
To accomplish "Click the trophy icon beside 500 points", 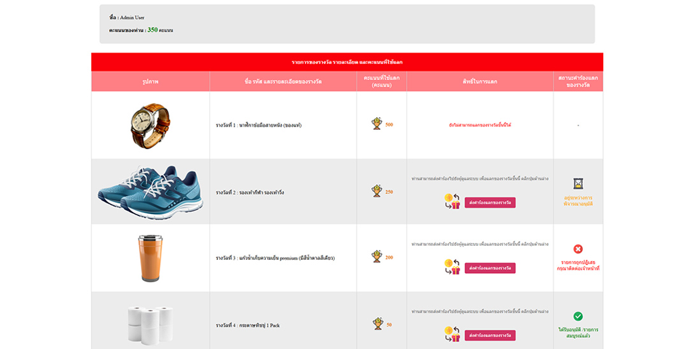I will [377, 124].
